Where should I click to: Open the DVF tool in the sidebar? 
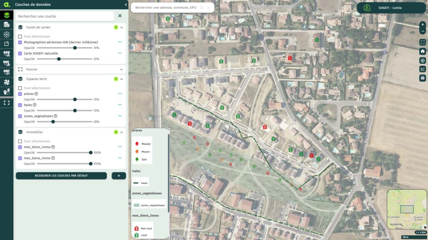point(7,63)
